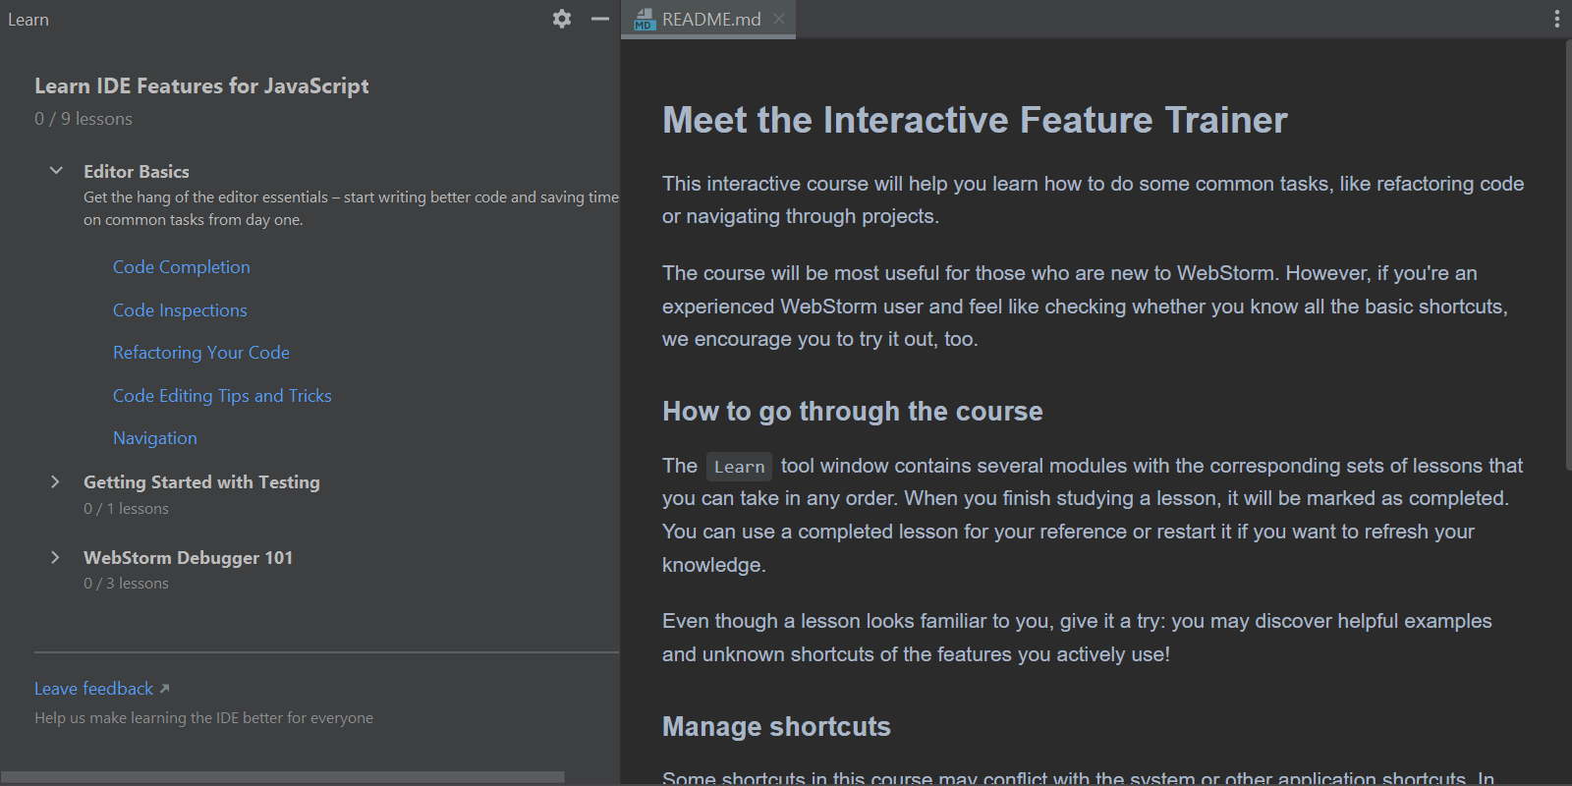Click the inline 'Learn' code snippet

(739, 467)
